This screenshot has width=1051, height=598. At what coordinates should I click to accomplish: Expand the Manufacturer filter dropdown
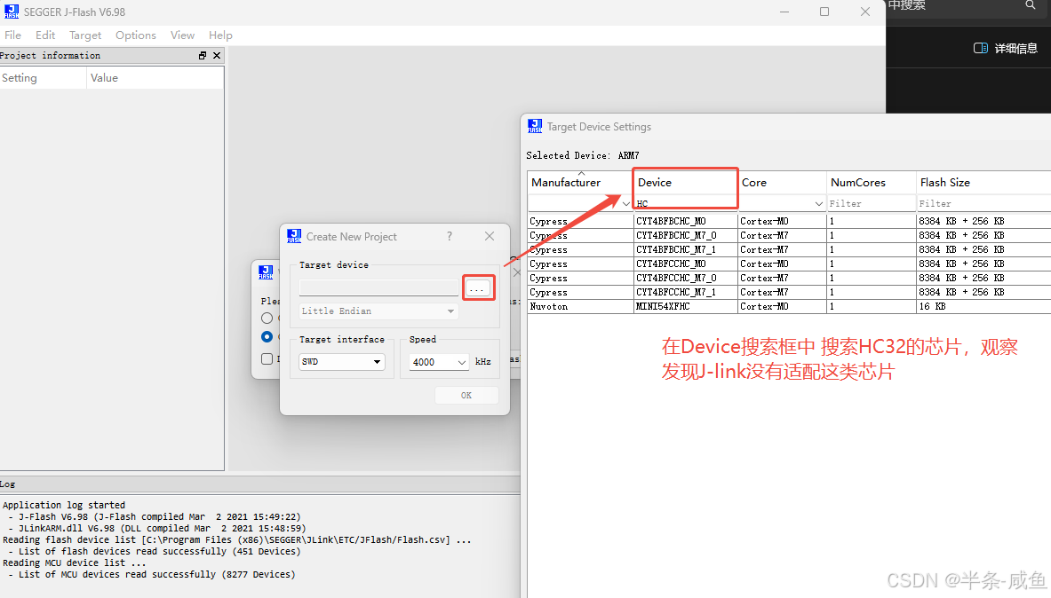click(x=626, y=203)
